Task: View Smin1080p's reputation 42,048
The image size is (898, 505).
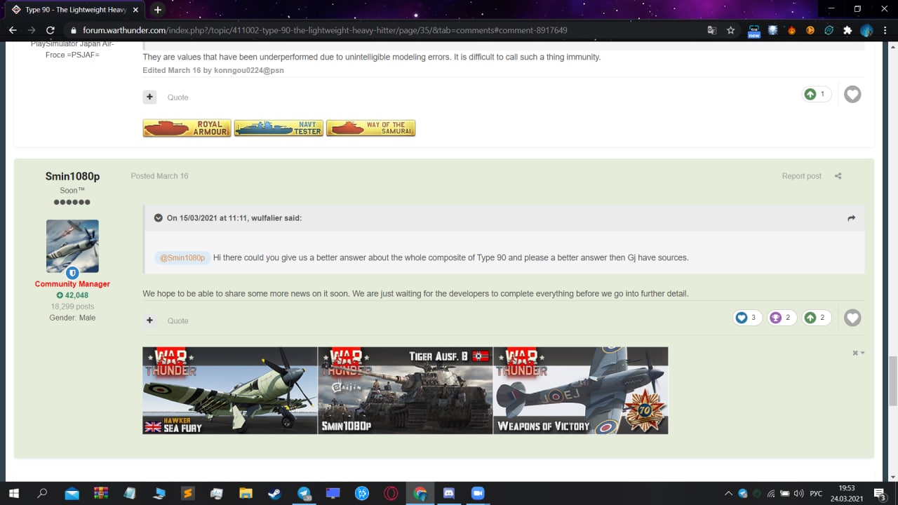Action: pos(72,295)
